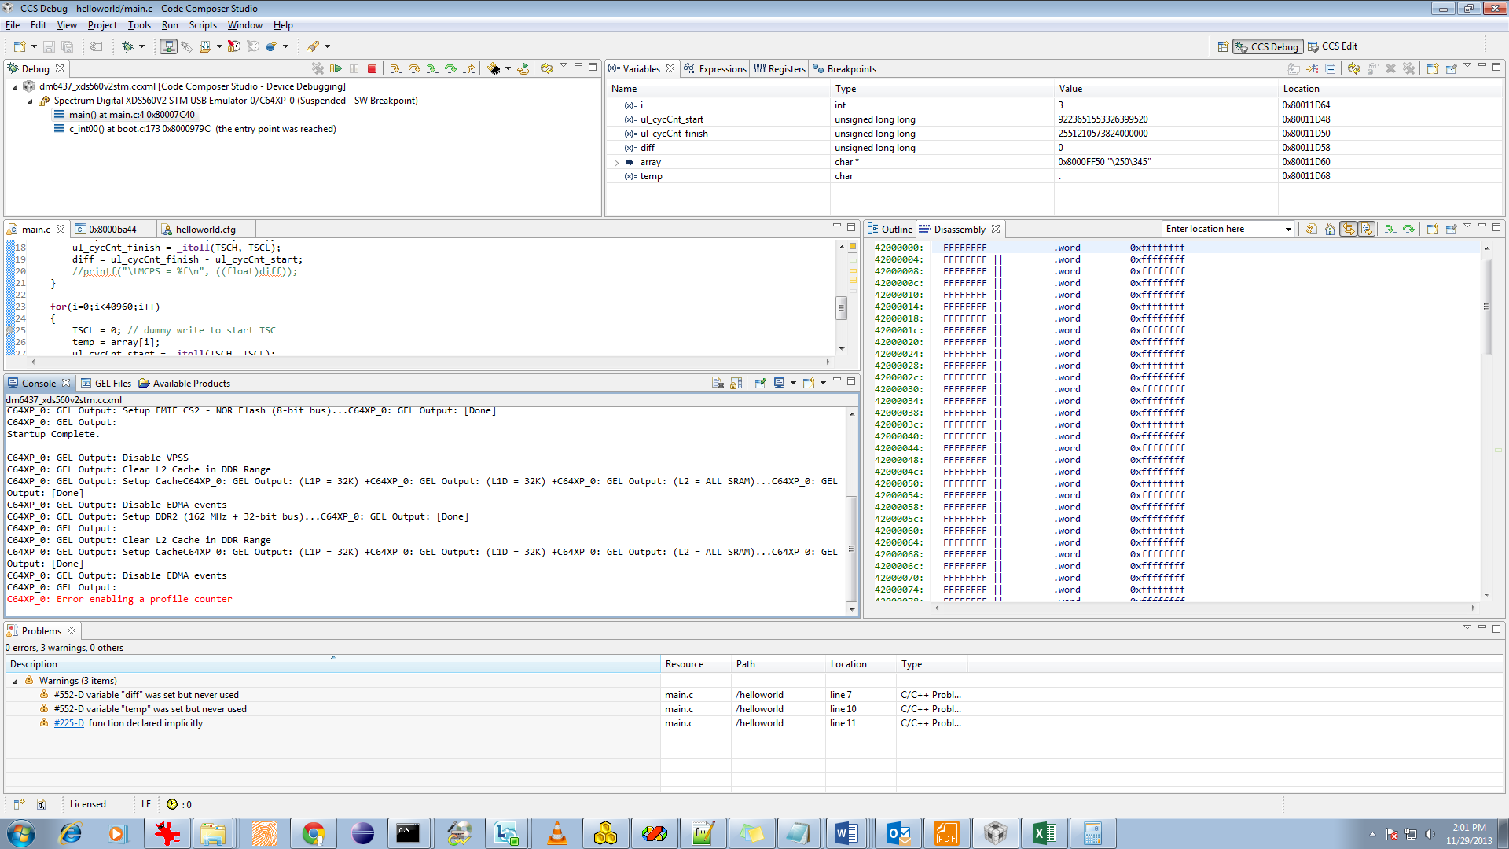
Task: Click the Scroll Lock icon in Console toolbar
Action: [x=736, y=384]
